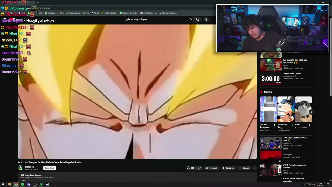This screenshot has width=332, height=187.
Task: Open the Drive bookmark
Action: (x=86, y=13)
